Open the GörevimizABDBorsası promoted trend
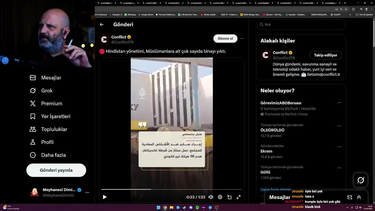This screenshot has height=211, width=375. (281, 103)
